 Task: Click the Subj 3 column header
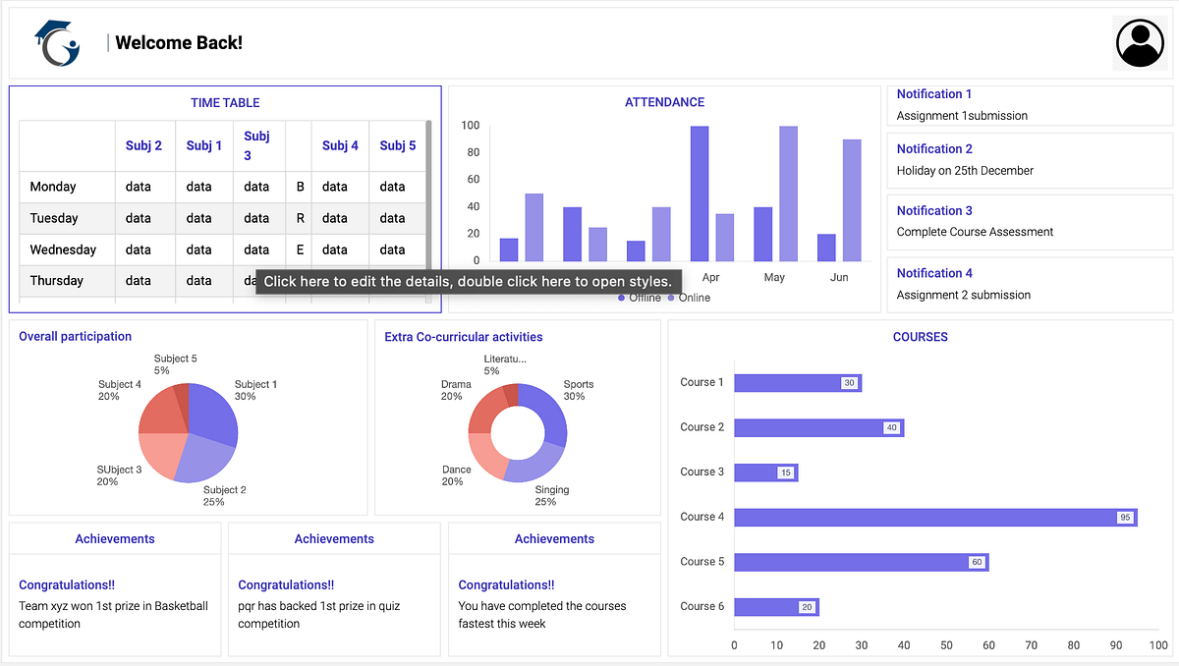[256, 144]
